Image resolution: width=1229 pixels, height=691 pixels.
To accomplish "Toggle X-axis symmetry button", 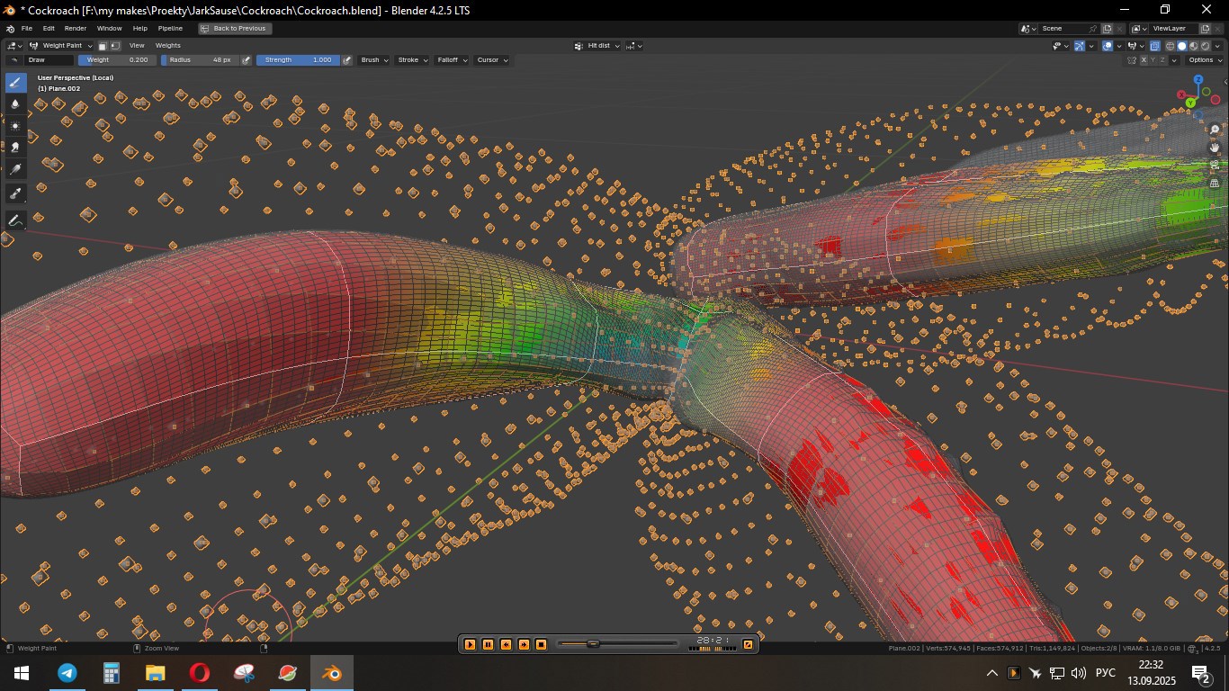I will click(1144, 60).
